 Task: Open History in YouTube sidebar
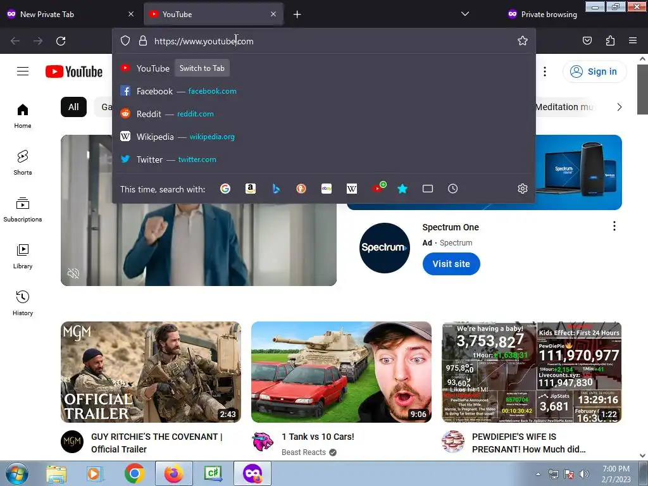[23, 303]
